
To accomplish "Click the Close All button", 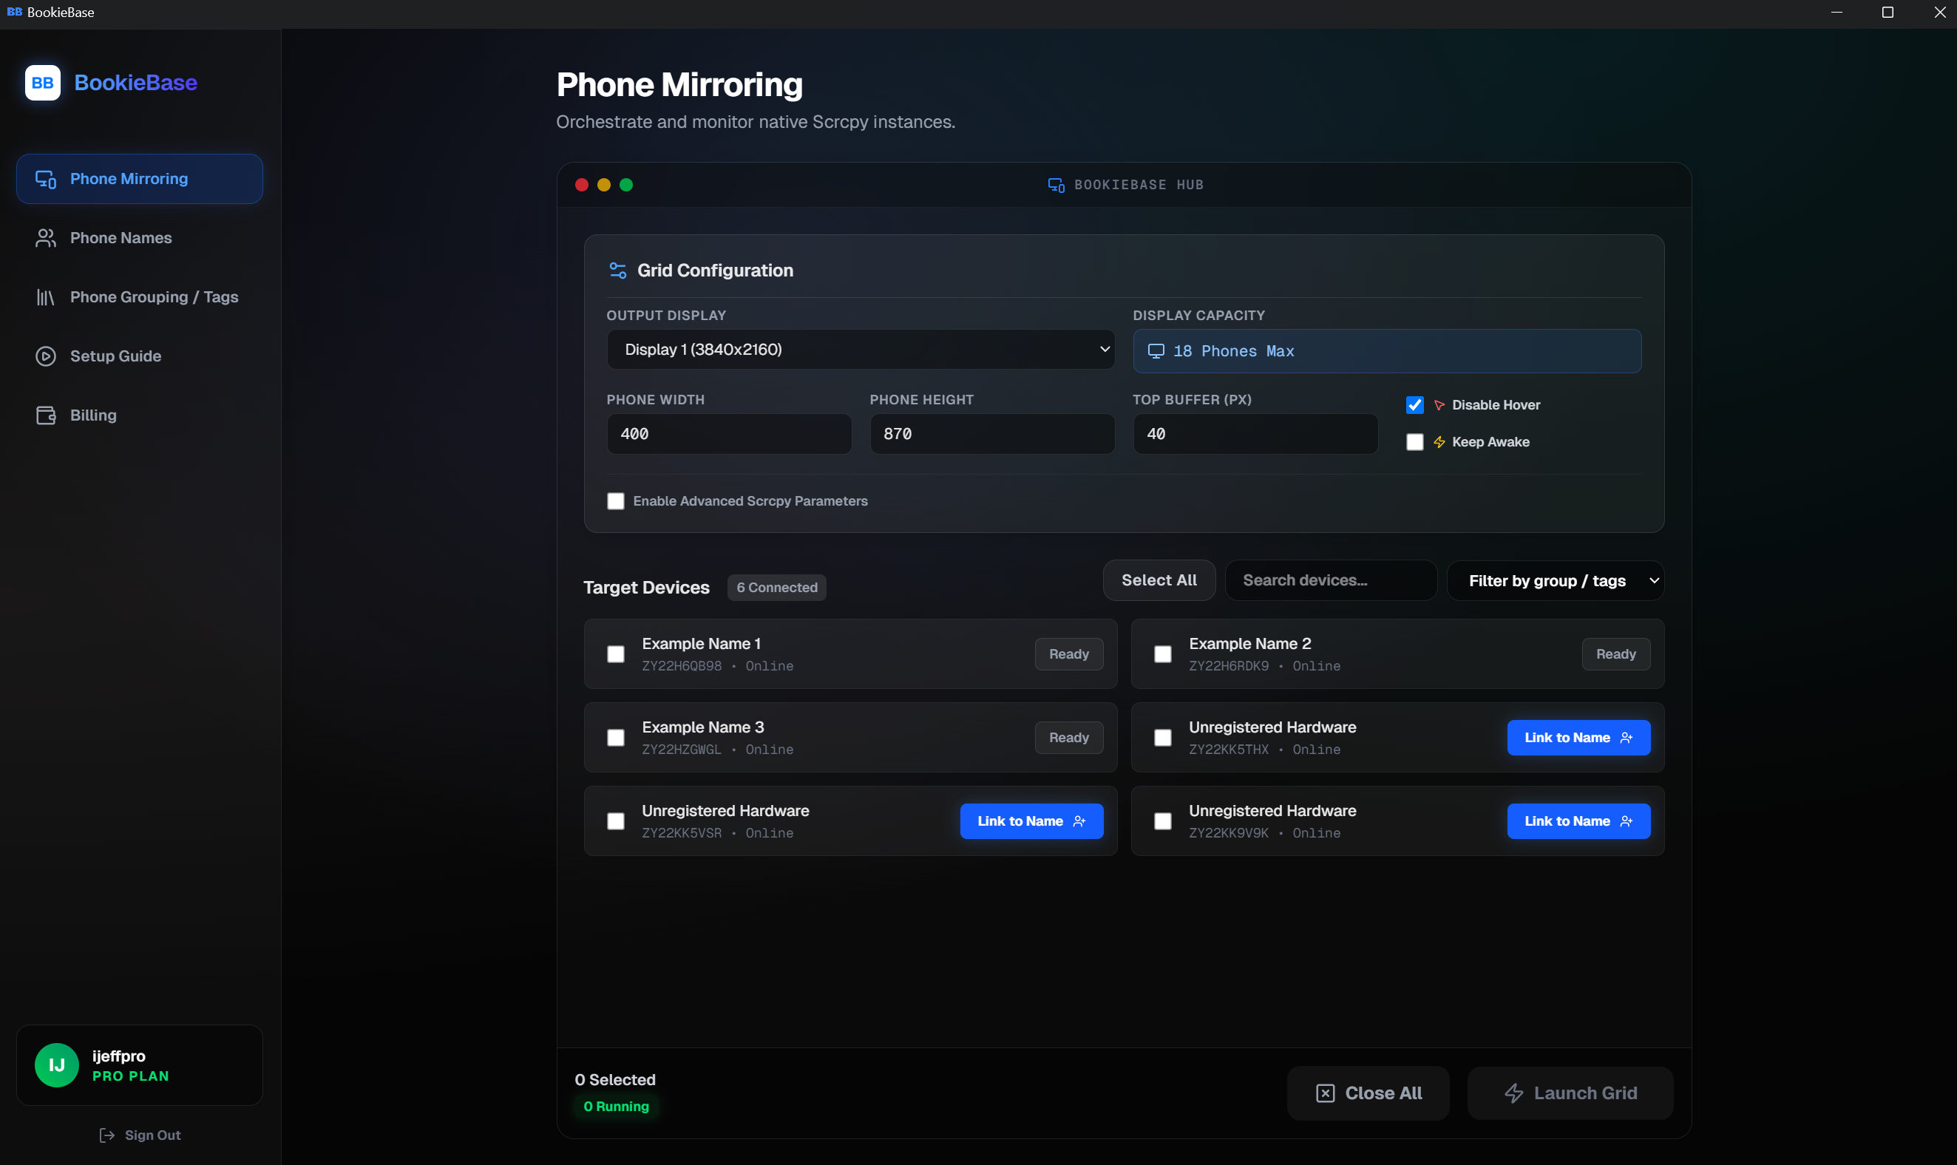I will (1368, 1093).
